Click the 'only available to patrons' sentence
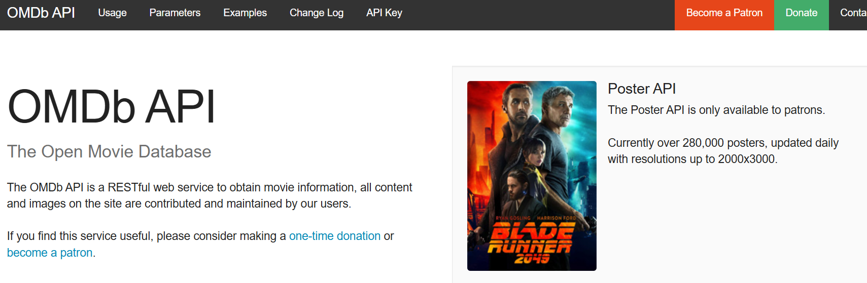Image resolution: width=867 pixels, height=283 pixels. coord(716,110)
